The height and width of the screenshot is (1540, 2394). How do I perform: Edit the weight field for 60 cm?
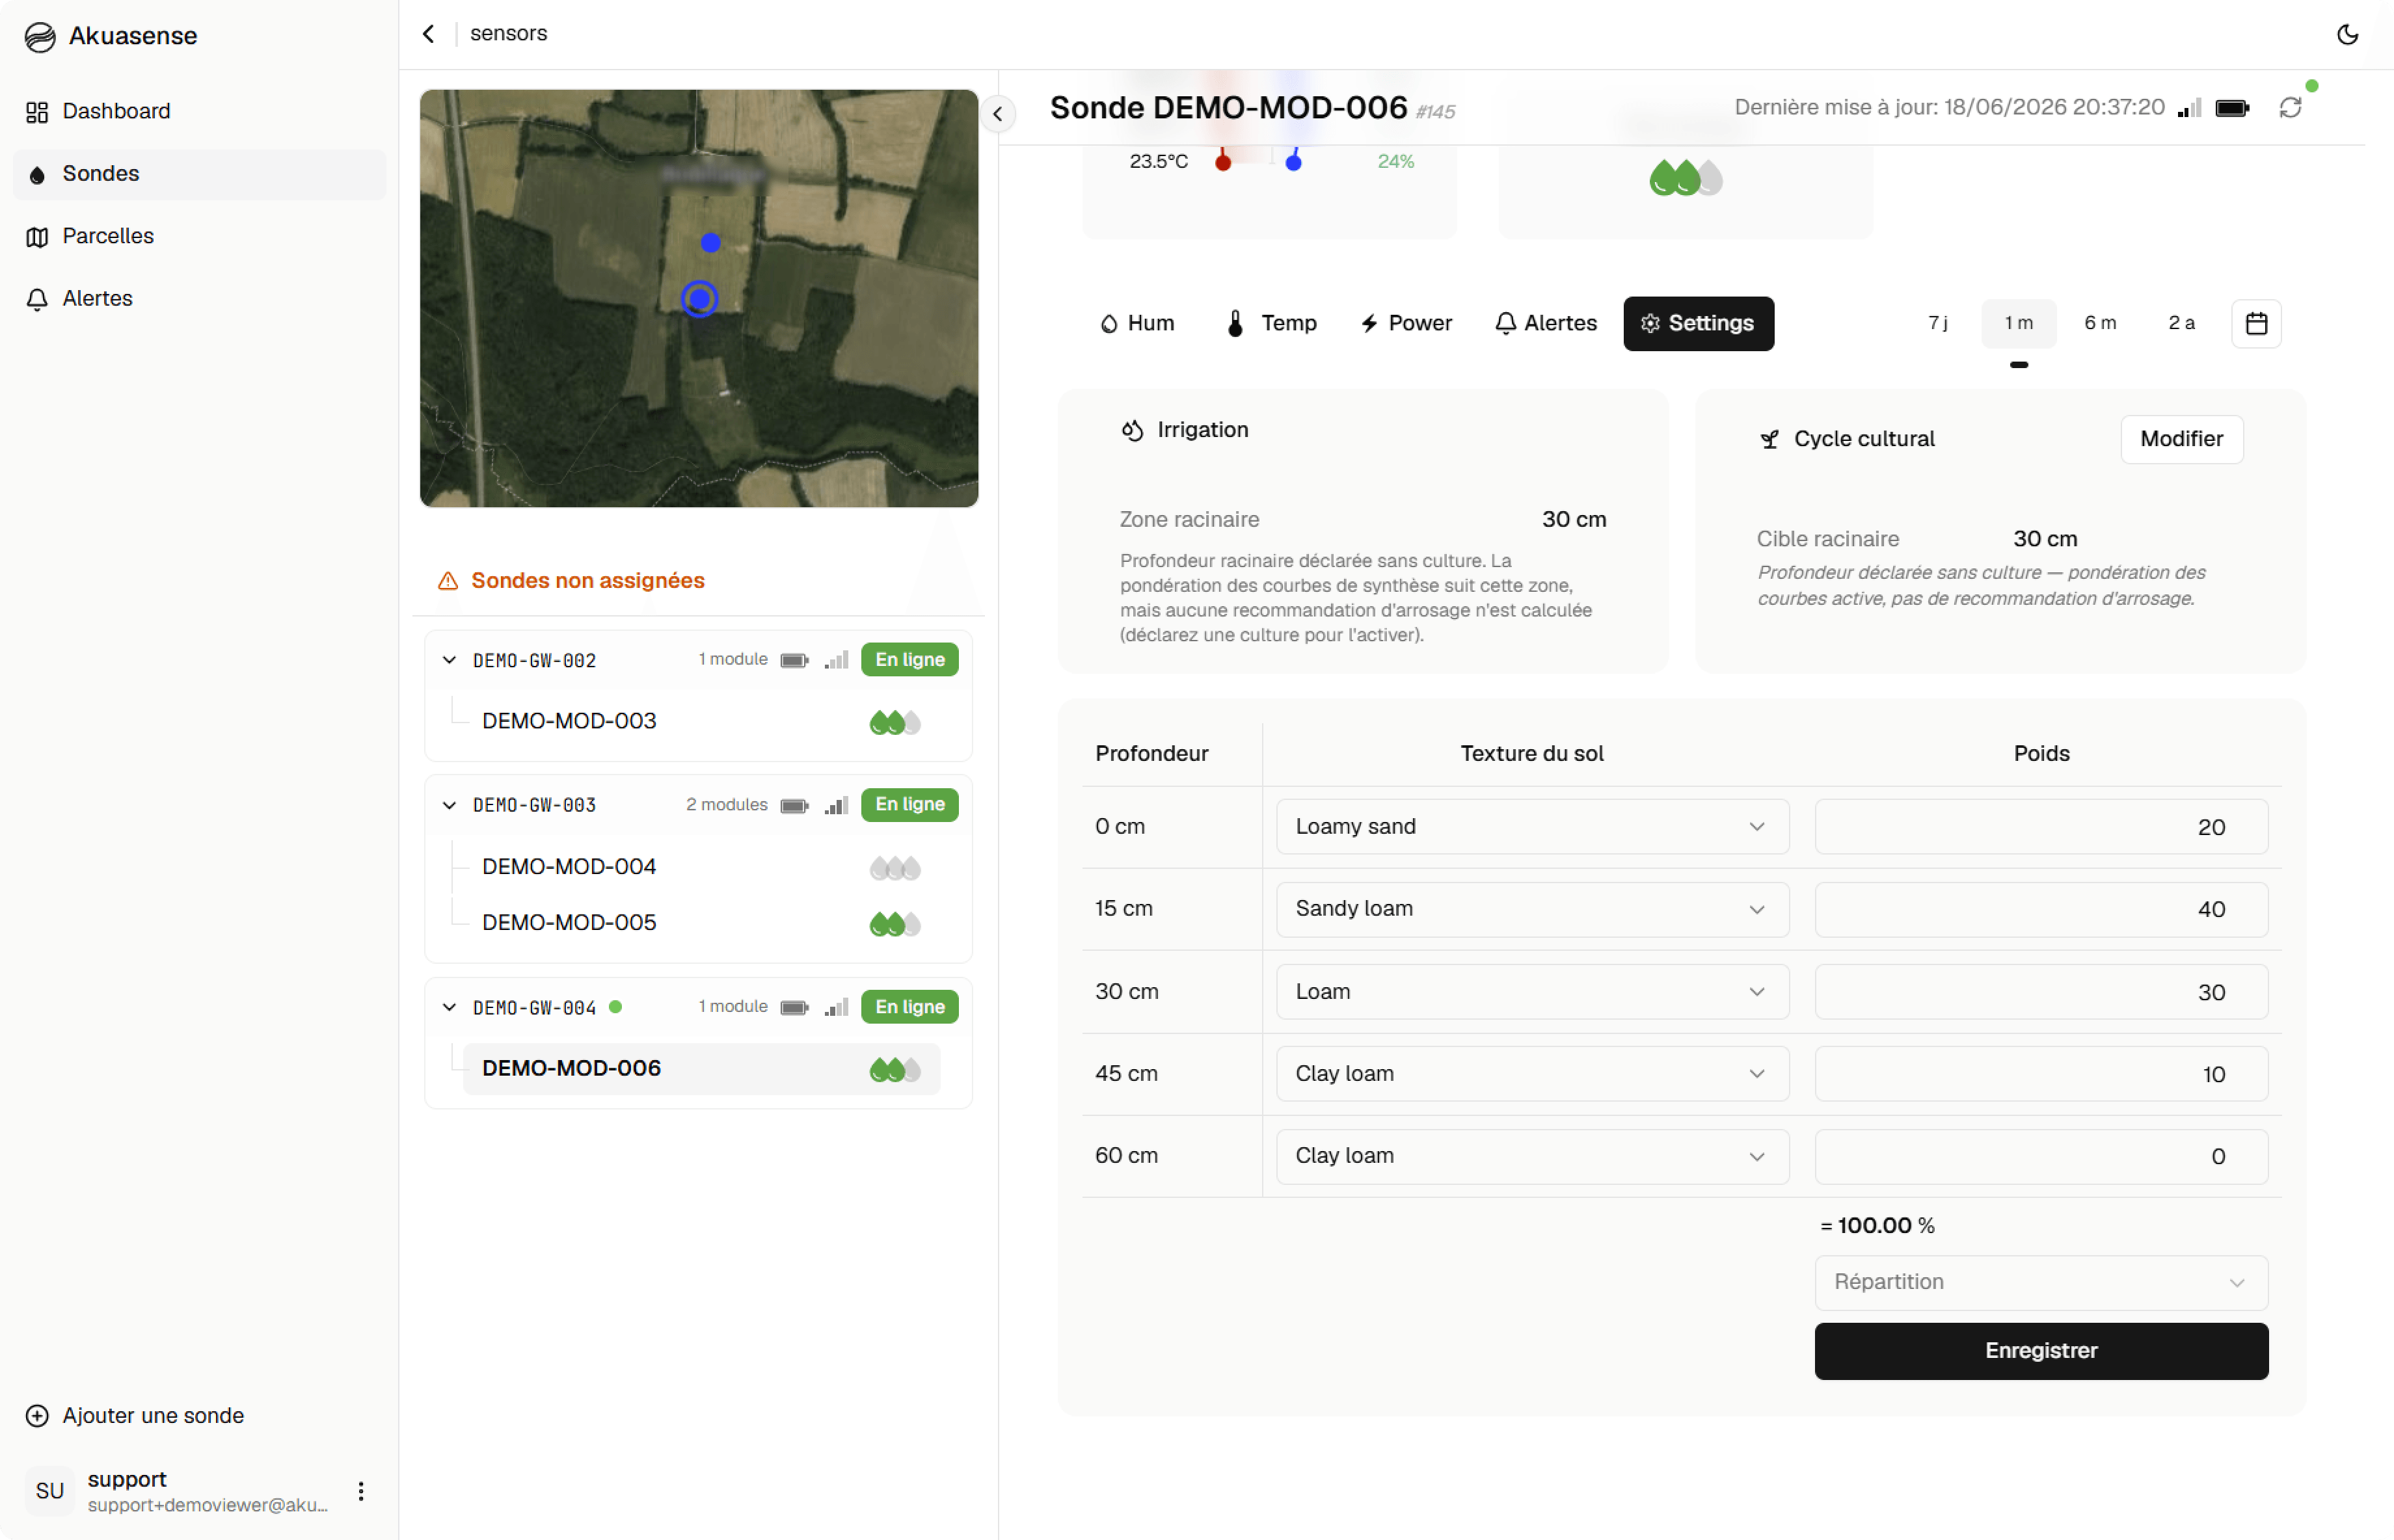2041,1156
